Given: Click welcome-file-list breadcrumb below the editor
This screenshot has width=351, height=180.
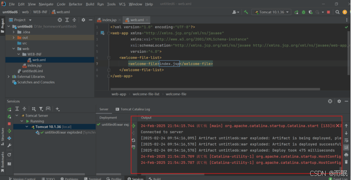Looking at the screenshot, I should coord(146,94).
